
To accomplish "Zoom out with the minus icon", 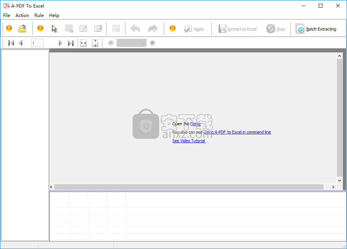I will pyautogui.click(x=111, y=43).
